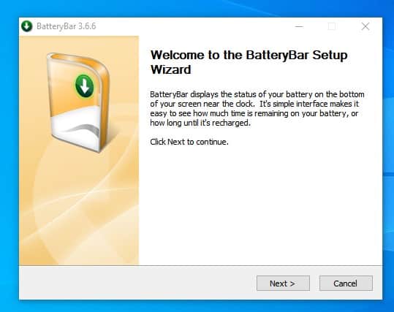The height and width of the screenshot is (312, 394).
Task: Click the green download arrow on box artwork
Action: tap(85, 86)
